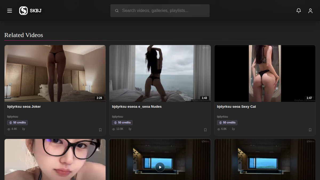This screenshot has height=180, width=320.
Task: Bookmark the seoa Joker video
Action: 100,130
